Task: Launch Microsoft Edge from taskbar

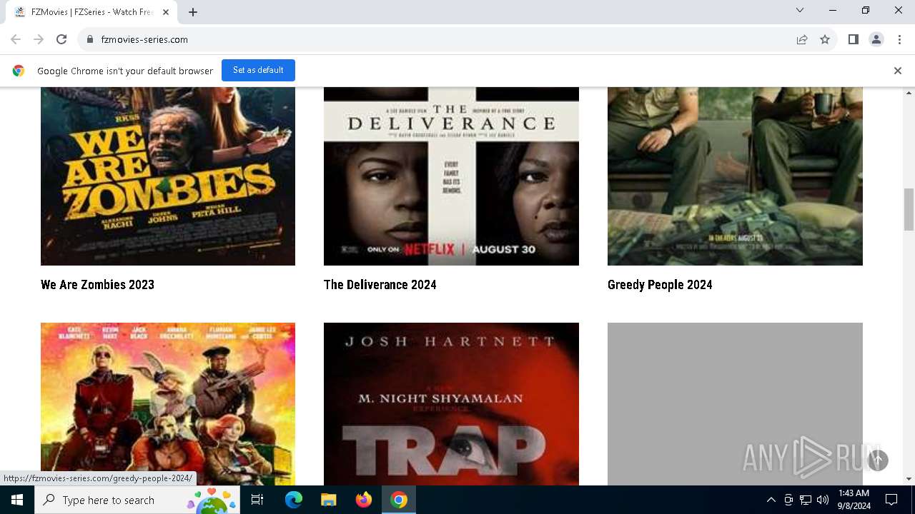Action: 294,500
